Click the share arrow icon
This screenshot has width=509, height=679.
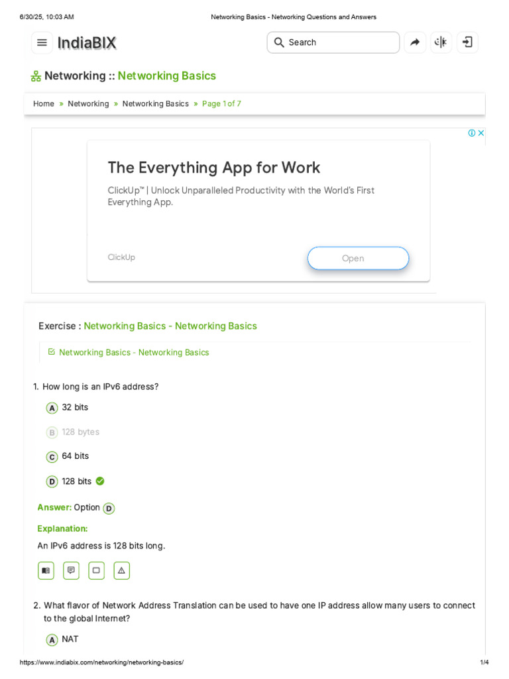415,42
